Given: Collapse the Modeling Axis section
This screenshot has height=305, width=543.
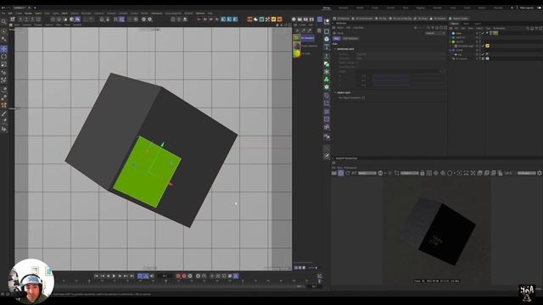Looking at the screenshot, I should click(335, 49).
